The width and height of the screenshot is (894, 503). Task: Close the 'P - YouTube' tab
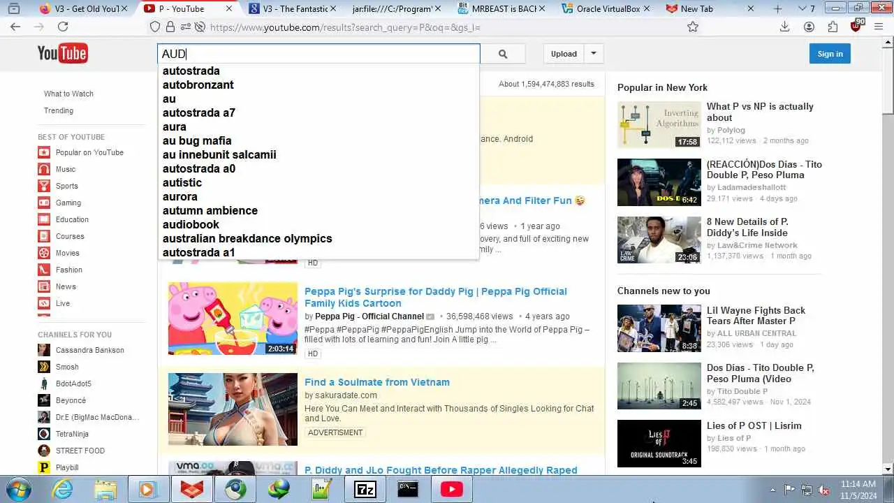[x=230, y=8]
